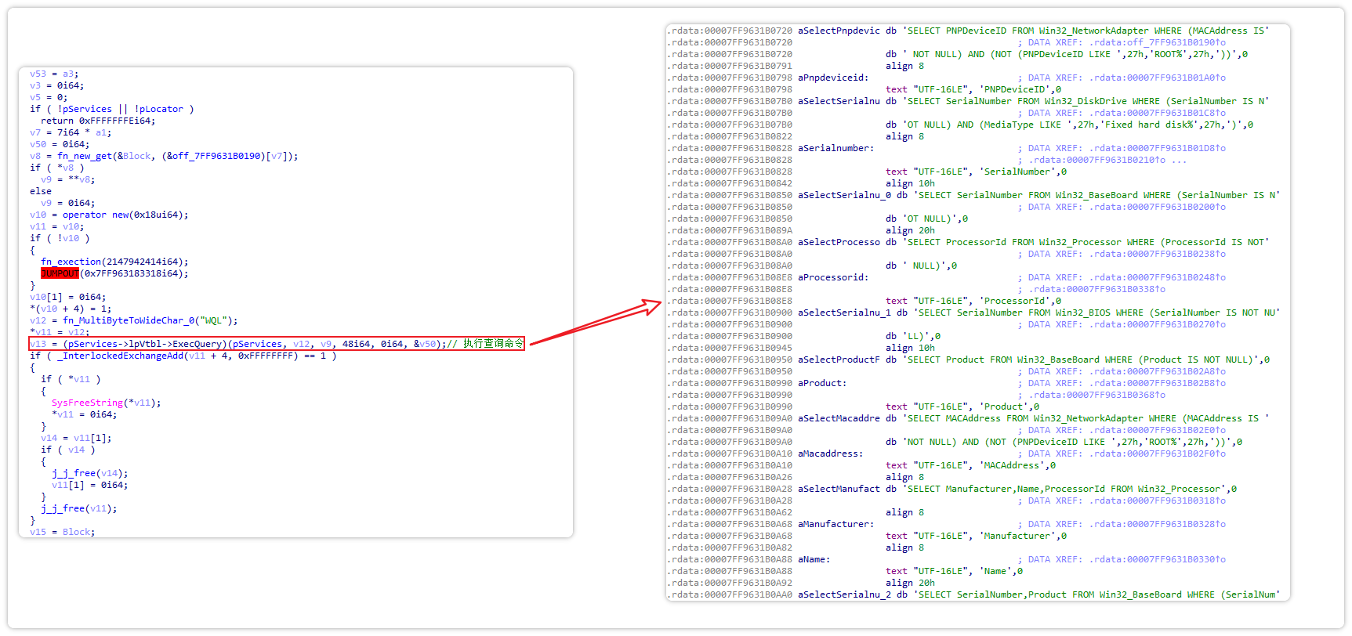Click the SysFreeString function call
This screenshot has width=1352, height=636.
[x=87, y=403]
